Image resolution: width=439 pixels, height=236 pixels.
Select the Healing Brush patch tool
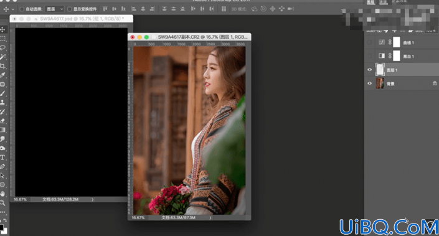(x=2, y=84)
